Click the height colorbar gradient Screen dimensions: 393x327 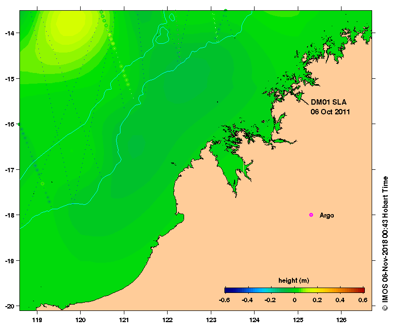click(x=294, y=291)
